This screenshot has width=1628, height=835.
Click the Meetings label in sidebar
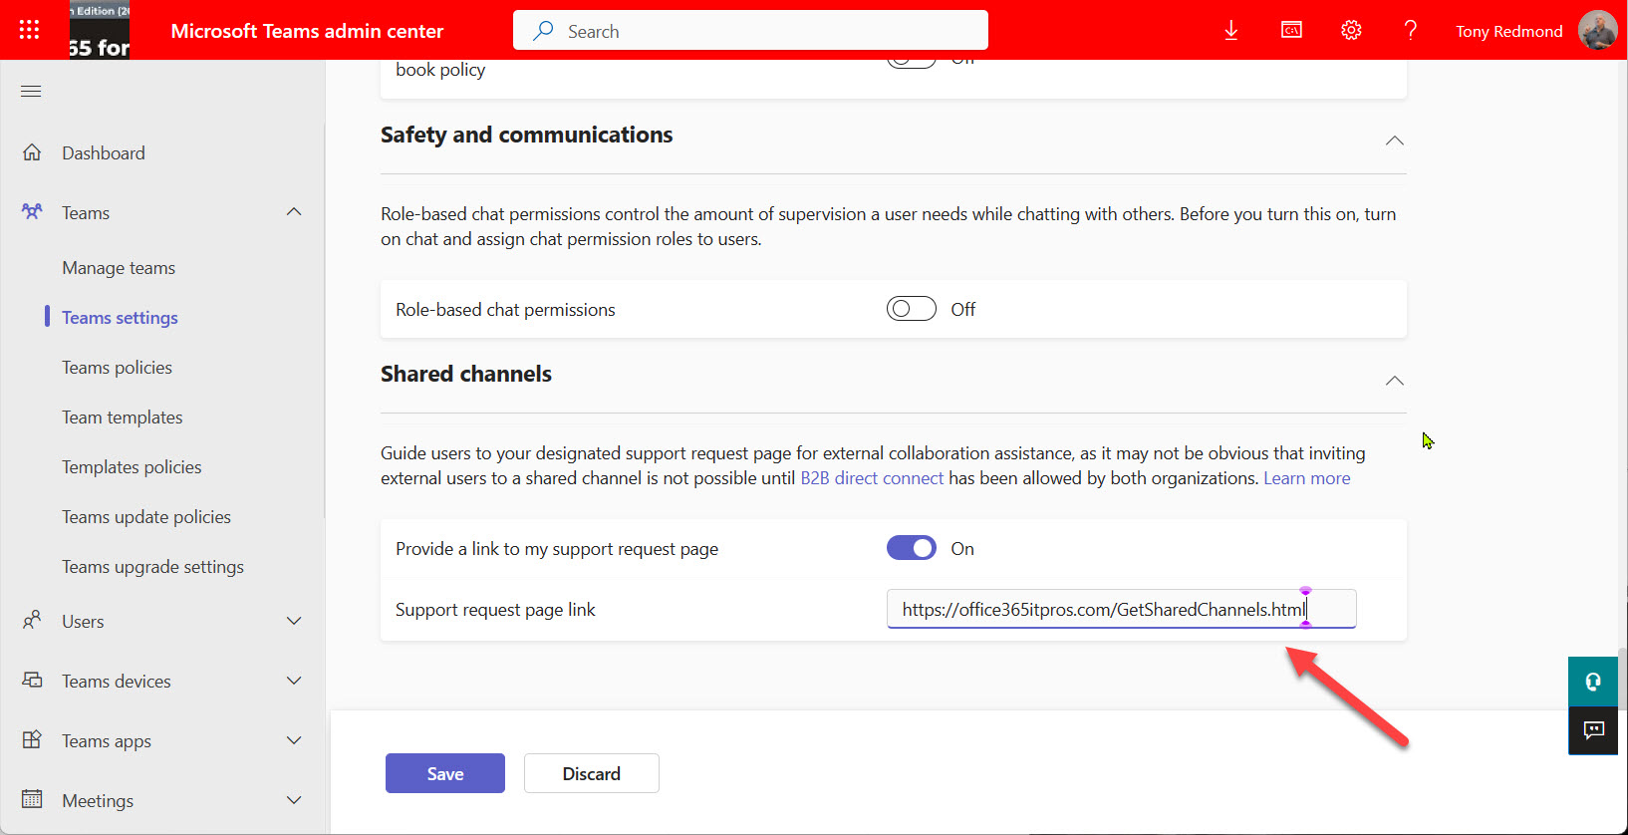[98, 801]
